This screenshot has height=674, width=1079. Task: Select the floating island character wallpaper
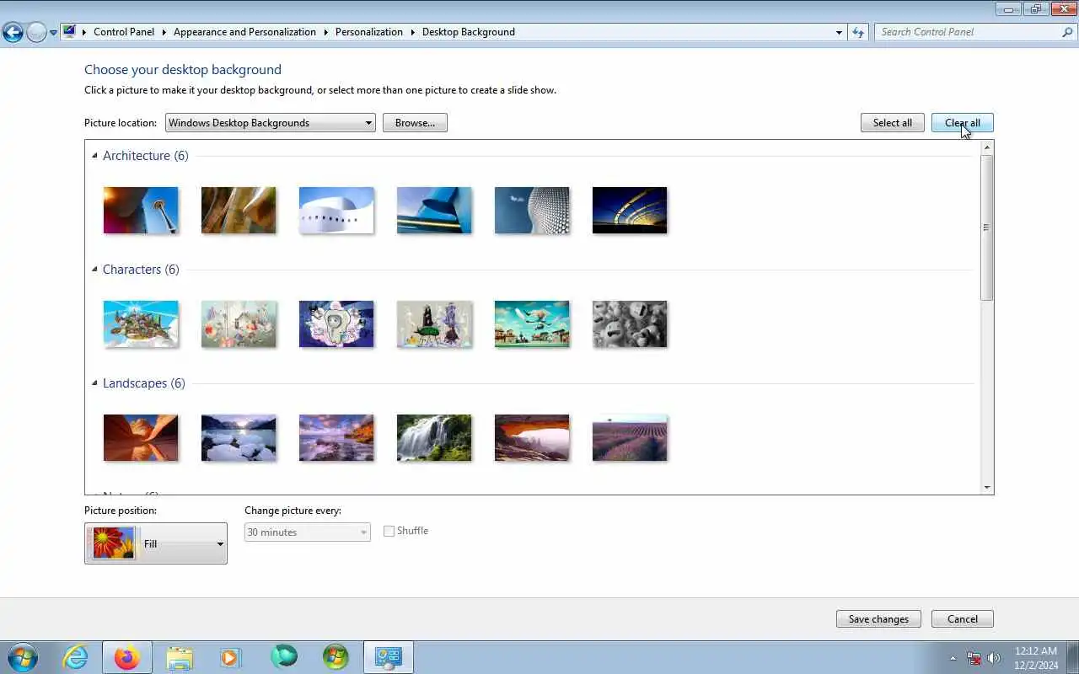tap(141, 324)
